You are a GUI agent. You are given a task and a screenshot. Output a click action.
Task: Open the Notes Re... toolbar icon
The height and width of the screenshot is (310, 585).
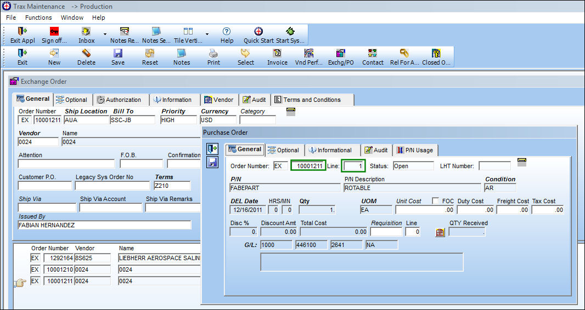[124, 35]
